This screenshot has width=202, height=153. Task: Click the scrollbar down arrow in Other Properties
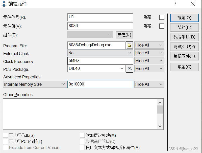(x=160, y=126)
